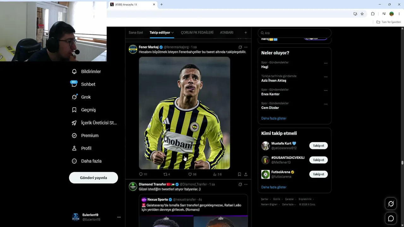The height and width of the screenshot is (227, 404).
Task: Open more options for Diamond Transfer tweet
Action: [246, 184]
